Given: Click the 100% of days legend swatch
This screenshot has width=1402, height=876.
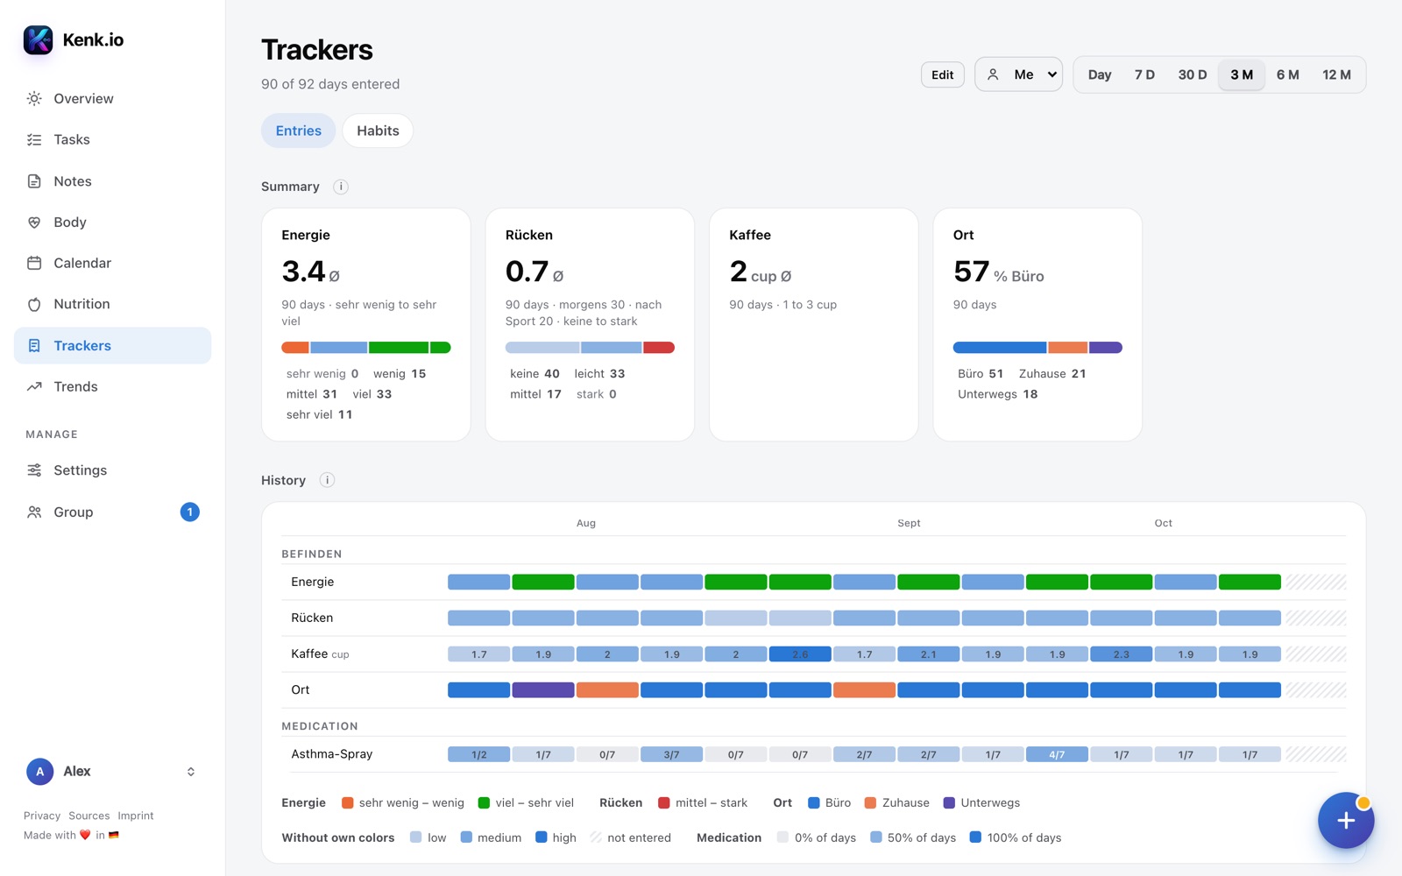Looking at the screenshot, I should tap(975, 837).
